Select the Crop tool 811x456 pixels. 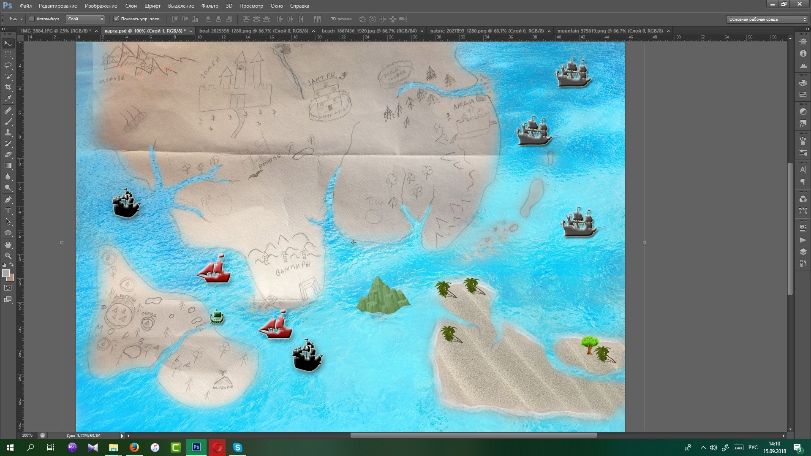coord(8,87)
